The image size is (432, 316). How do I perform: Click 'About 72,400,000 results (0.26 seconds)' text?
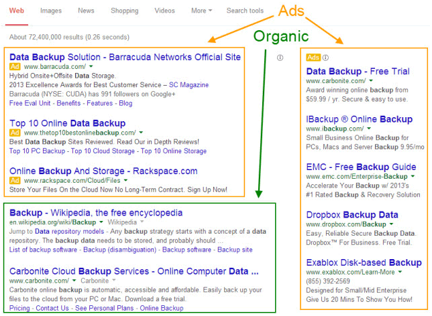(x=69, y=37)
